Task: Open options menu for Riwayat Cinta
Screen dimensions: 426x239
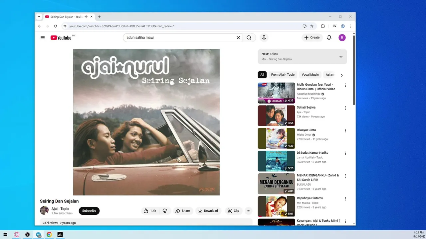Action: click(x=345, y=130)
